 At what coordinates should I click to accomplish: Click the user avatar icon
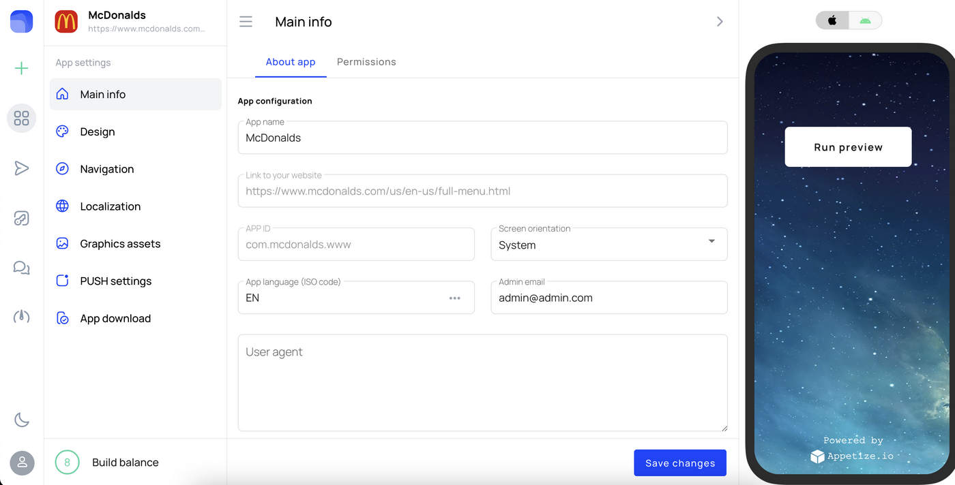22,463
